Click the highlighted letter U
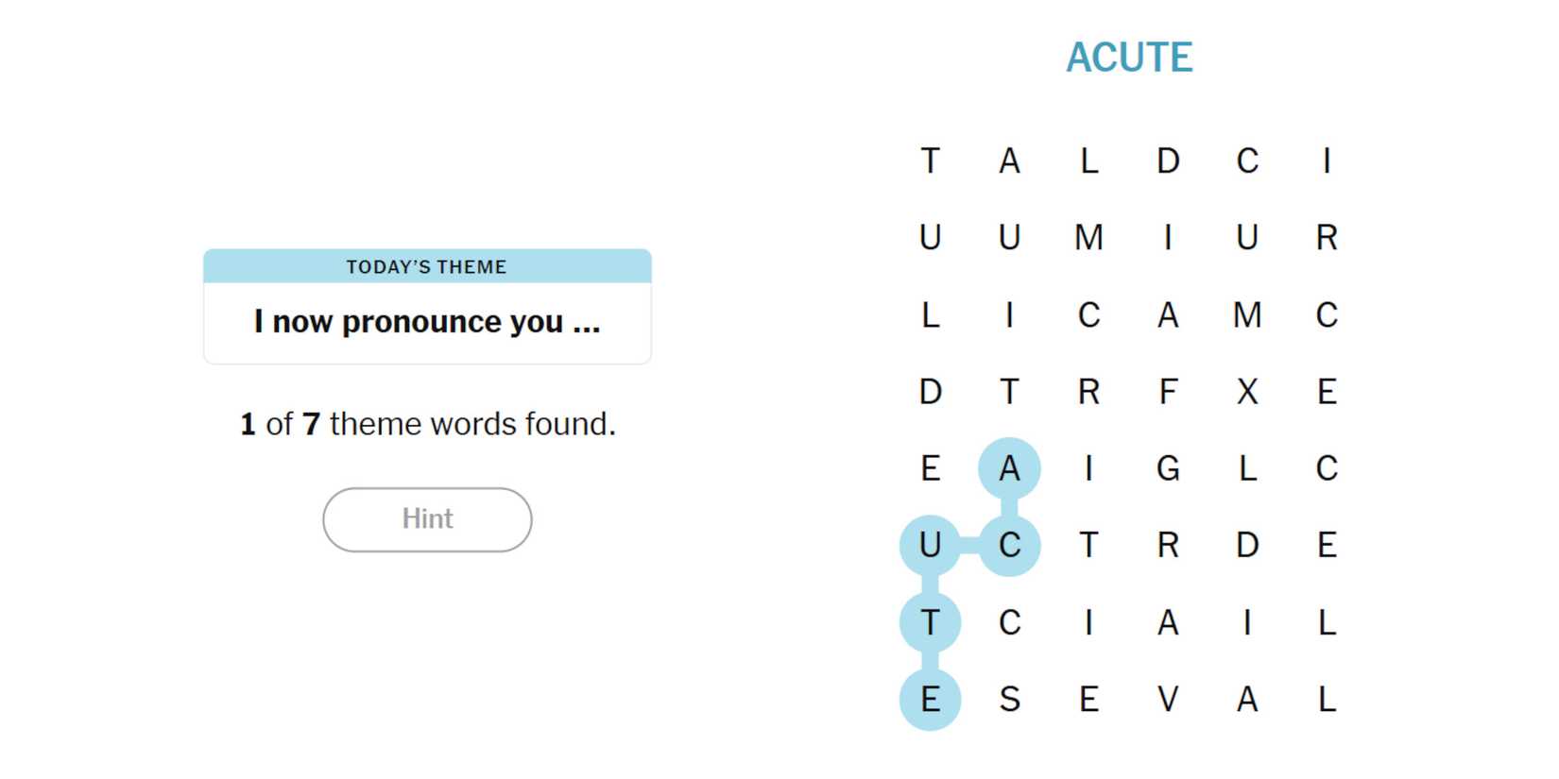1559x779 pixels. coord(930,546)
